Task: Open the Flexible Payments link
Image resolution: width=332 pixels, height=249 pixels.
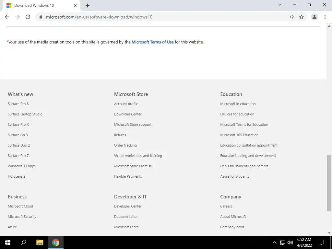Action: pyautogui.click(x=128, y=176)
